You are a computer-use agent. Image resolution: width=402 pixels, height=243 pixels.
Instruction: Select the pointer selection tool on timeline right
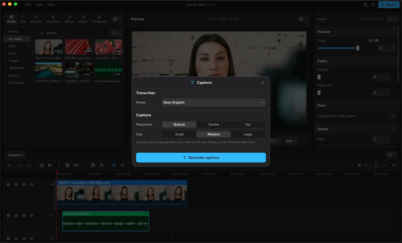coord(360,165)
